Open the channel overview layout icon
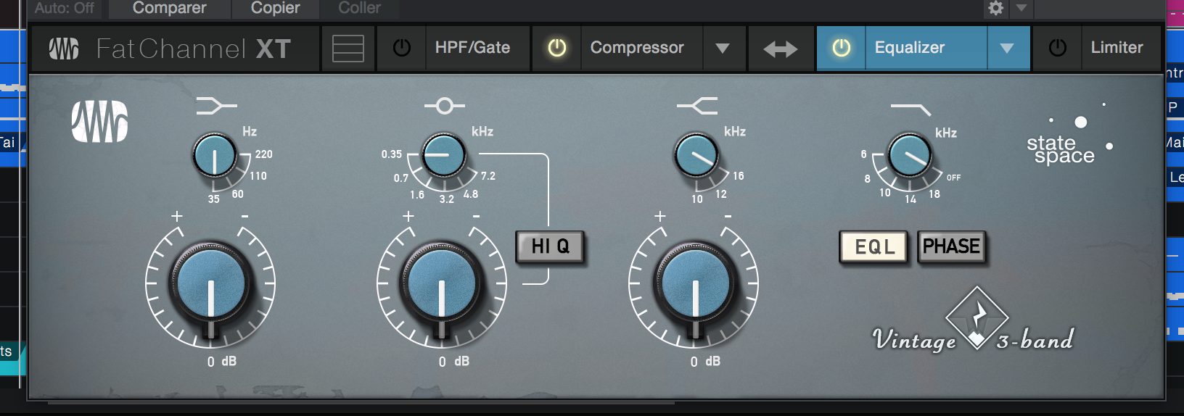Screen dimensions: 1184x416 348,49
